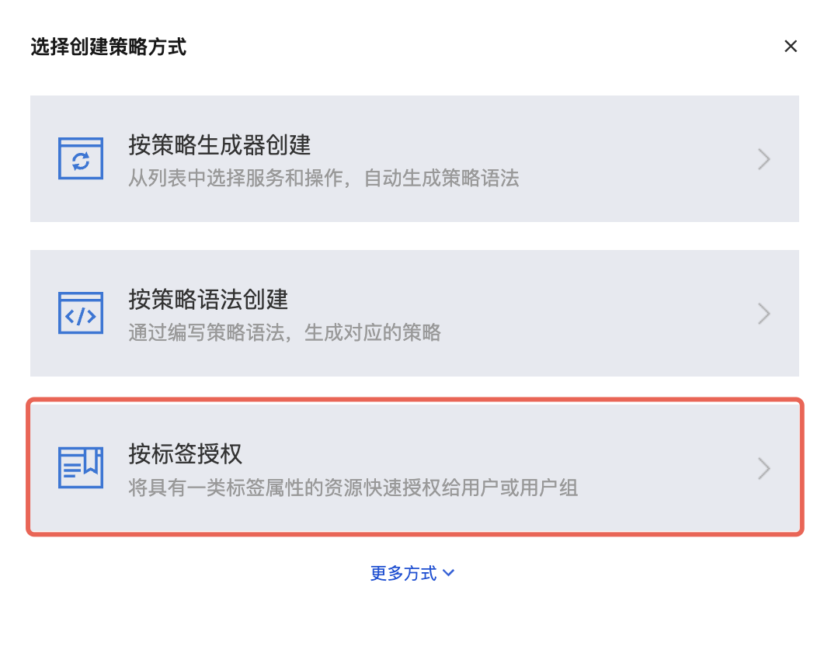Click description 通过编写策略语法，生成对应的策略

point(284,334)
